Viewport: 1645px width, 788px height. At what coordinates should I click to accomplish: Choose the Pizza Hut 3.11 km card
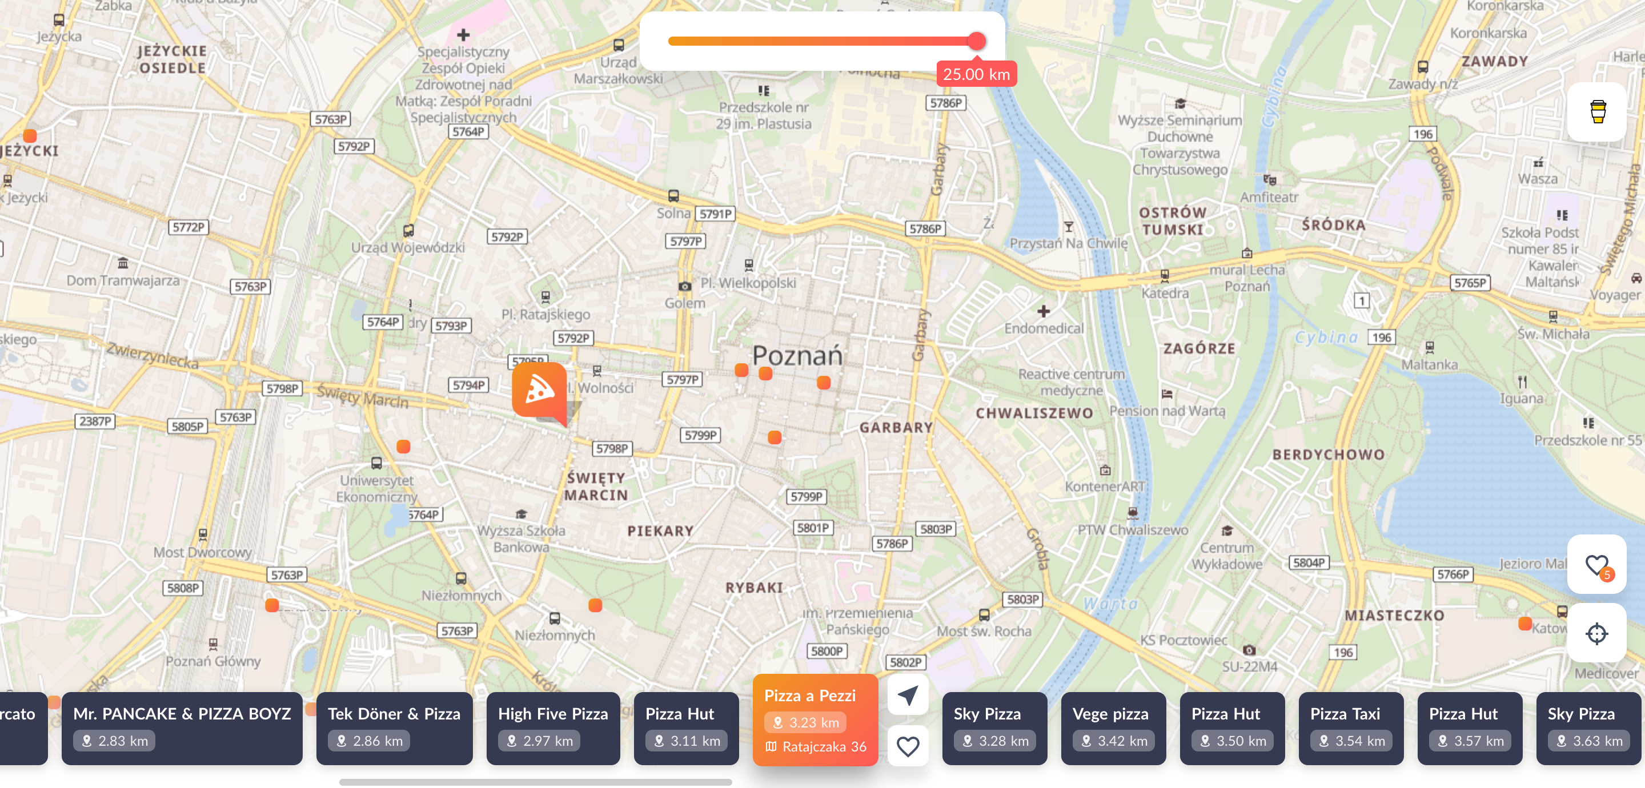pos(686,727)
